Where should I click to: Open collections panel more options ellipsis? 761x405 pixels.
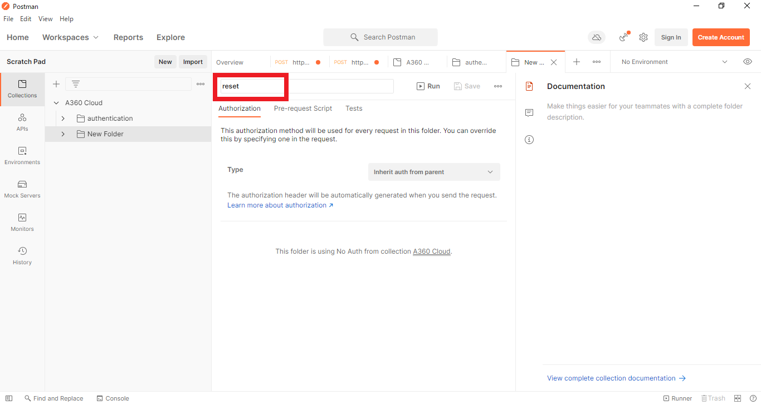201,84
